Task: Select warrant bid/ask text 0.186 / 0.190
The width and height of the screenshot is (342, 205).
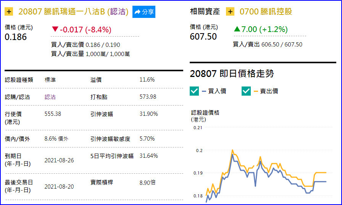Action: click(103, 45)
